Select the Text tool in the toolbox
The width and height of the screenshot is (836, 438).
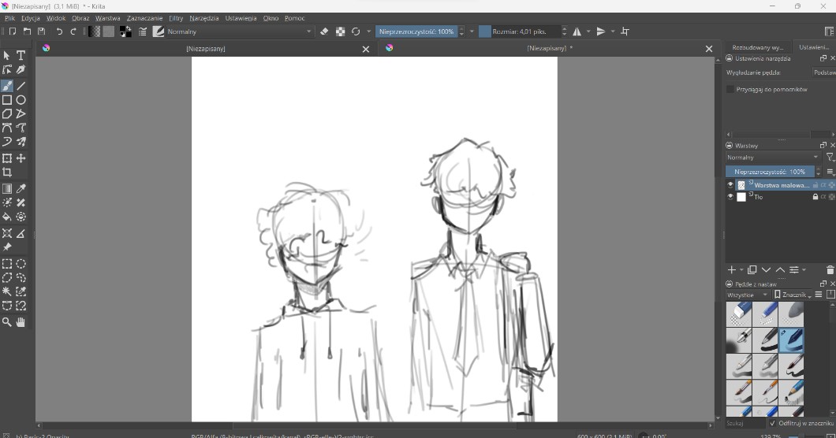21,56
